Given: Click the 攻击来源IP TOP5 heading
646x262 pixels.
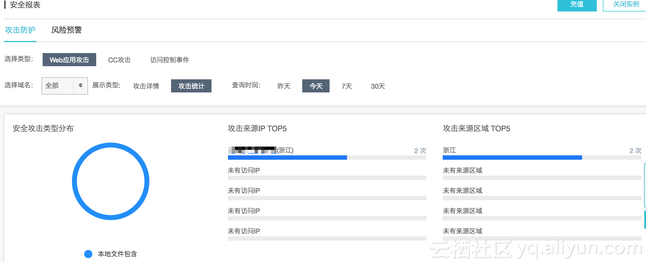Looking at the screenshot, I should point(257,129).
